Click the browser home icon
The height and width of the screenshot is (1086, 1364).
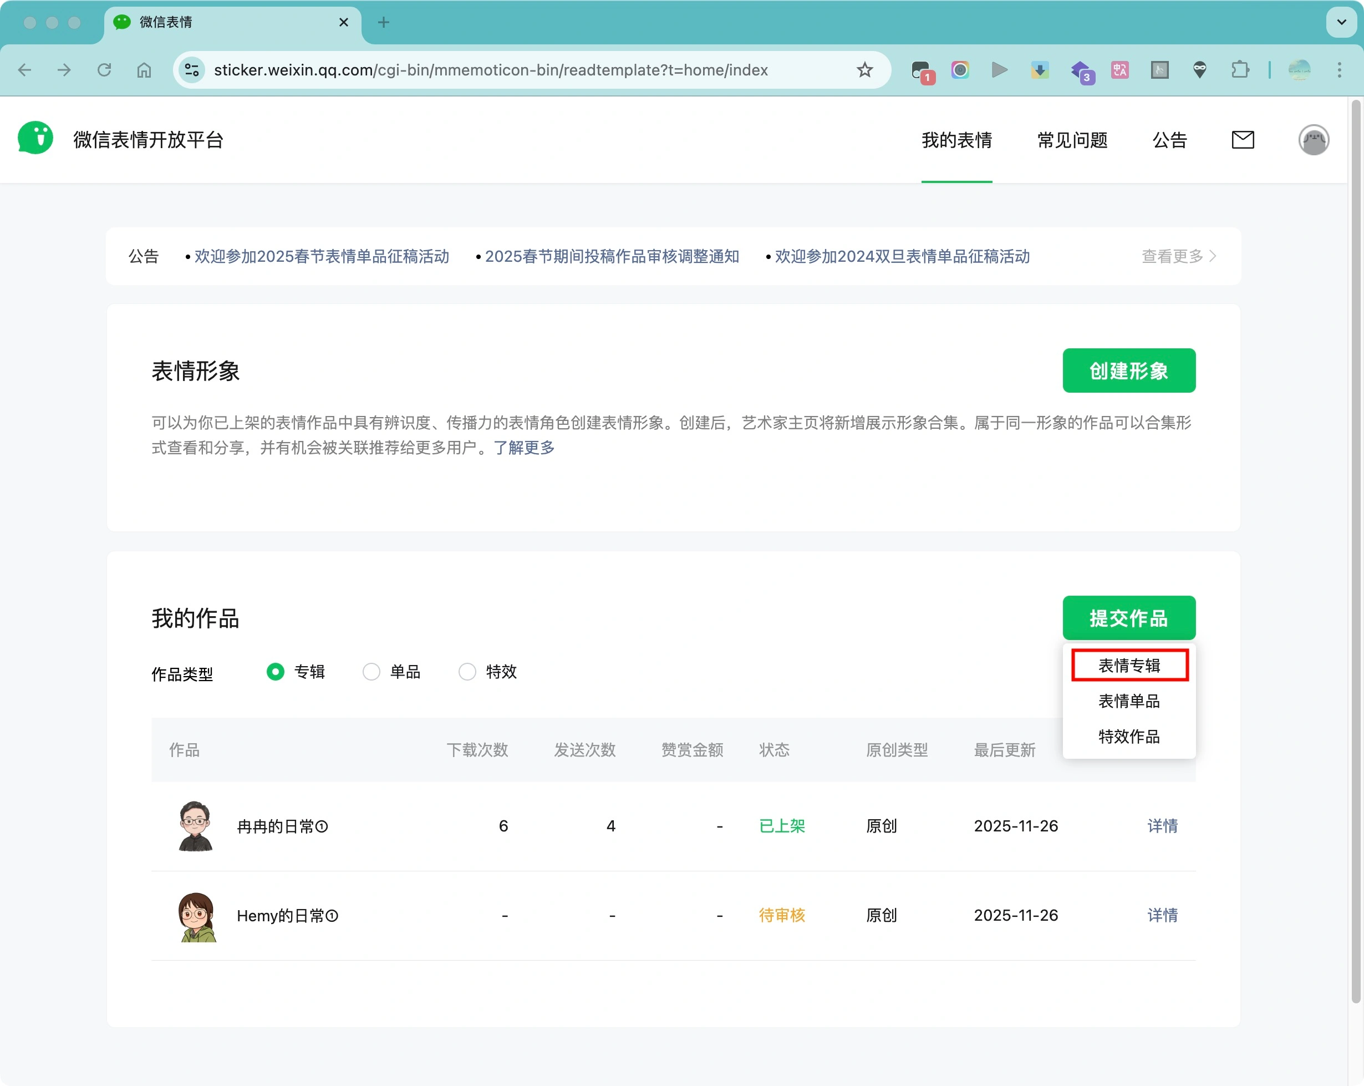tap(144, 70)
